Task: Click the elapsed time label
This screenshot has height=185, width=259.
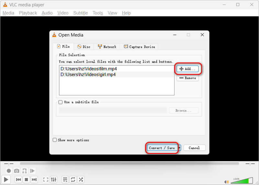Action: tap(9, 164)
